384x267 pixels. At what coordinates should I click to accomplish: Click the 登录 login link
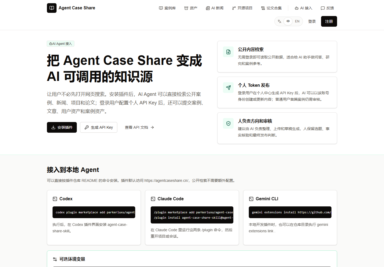click(312, 21)
